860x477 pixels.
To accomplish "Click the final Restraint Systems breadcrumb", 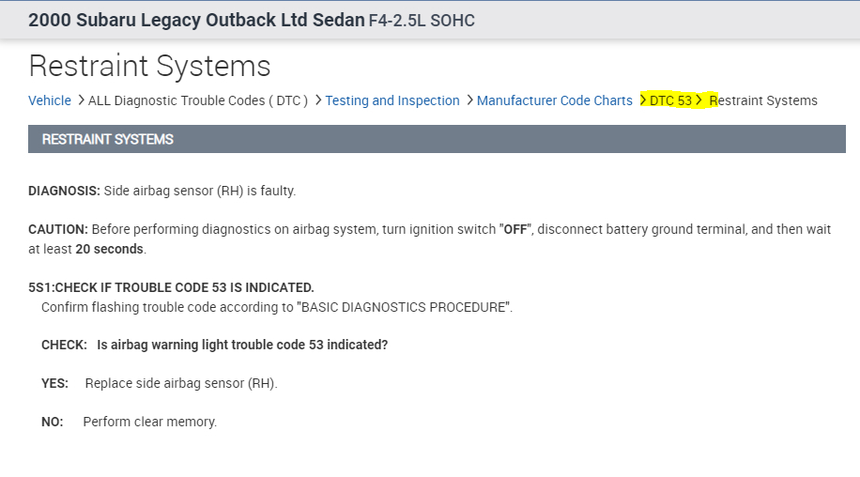I will coord(763,100).
